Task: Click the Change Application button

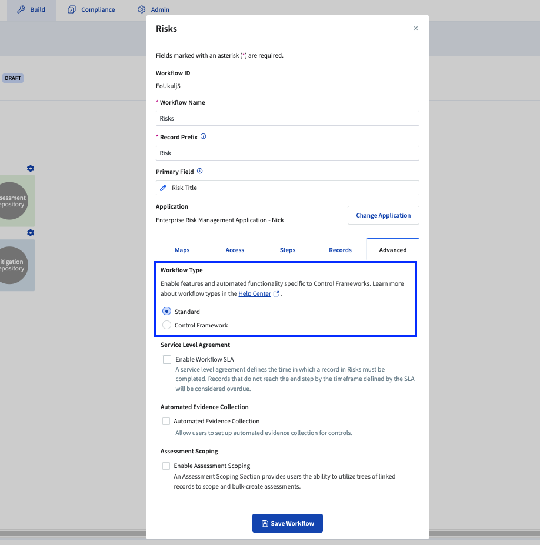Action: tap(383, 215)
